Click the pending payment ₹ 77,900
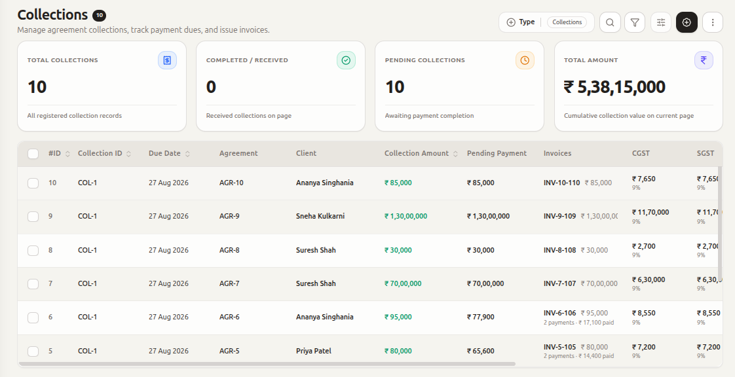 pyautogui.click(x=480, y=317)
